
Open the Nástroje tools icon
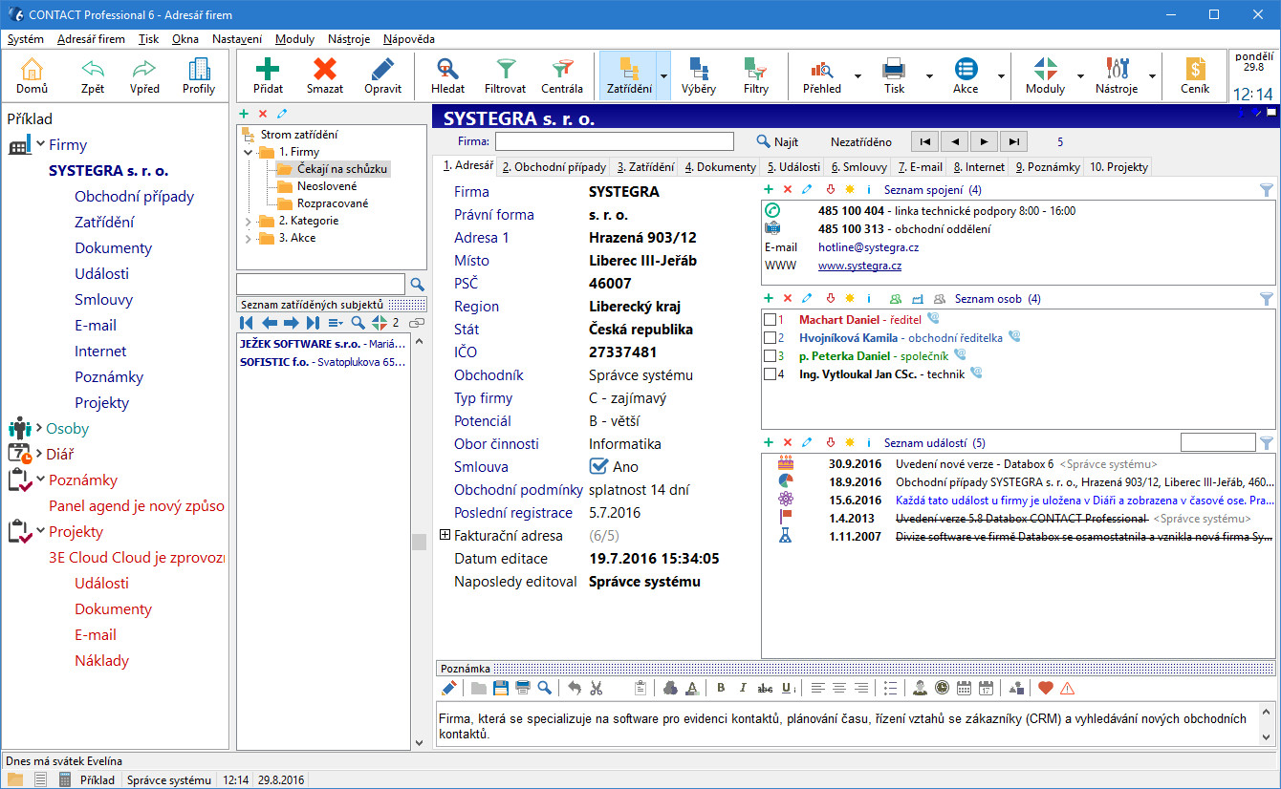(x=1117, y=69)
